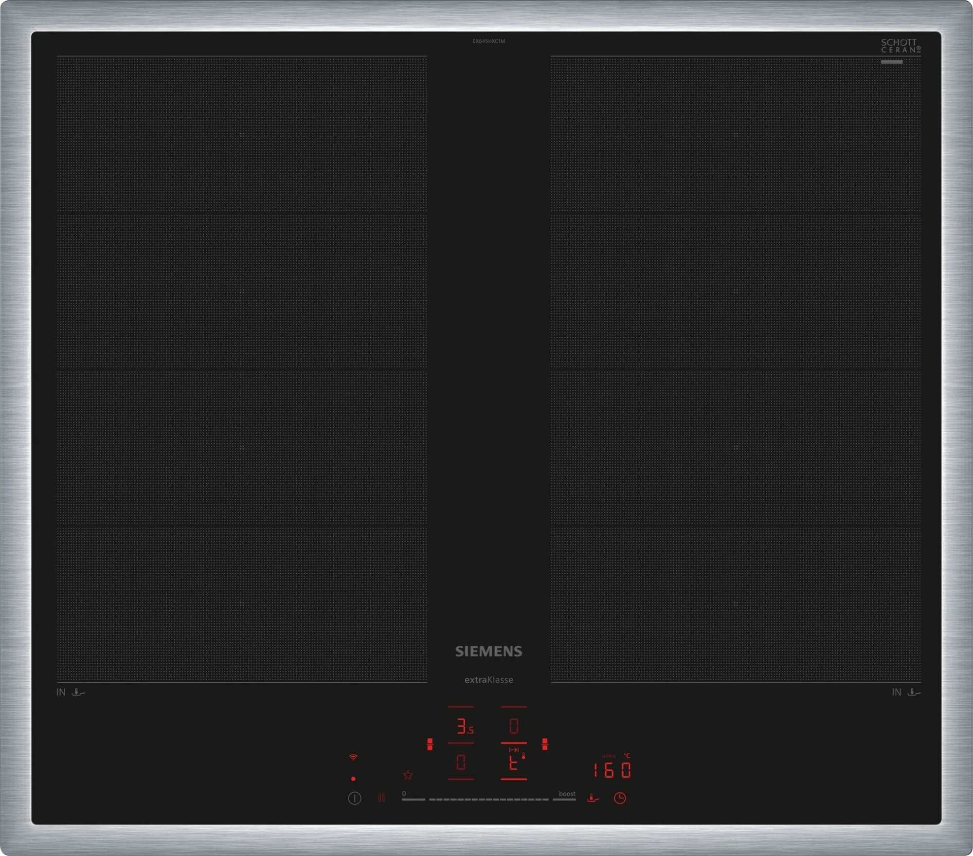Screen dimensions: 973x856
Task: Select rear-right zone showing t
Action: 514,763
